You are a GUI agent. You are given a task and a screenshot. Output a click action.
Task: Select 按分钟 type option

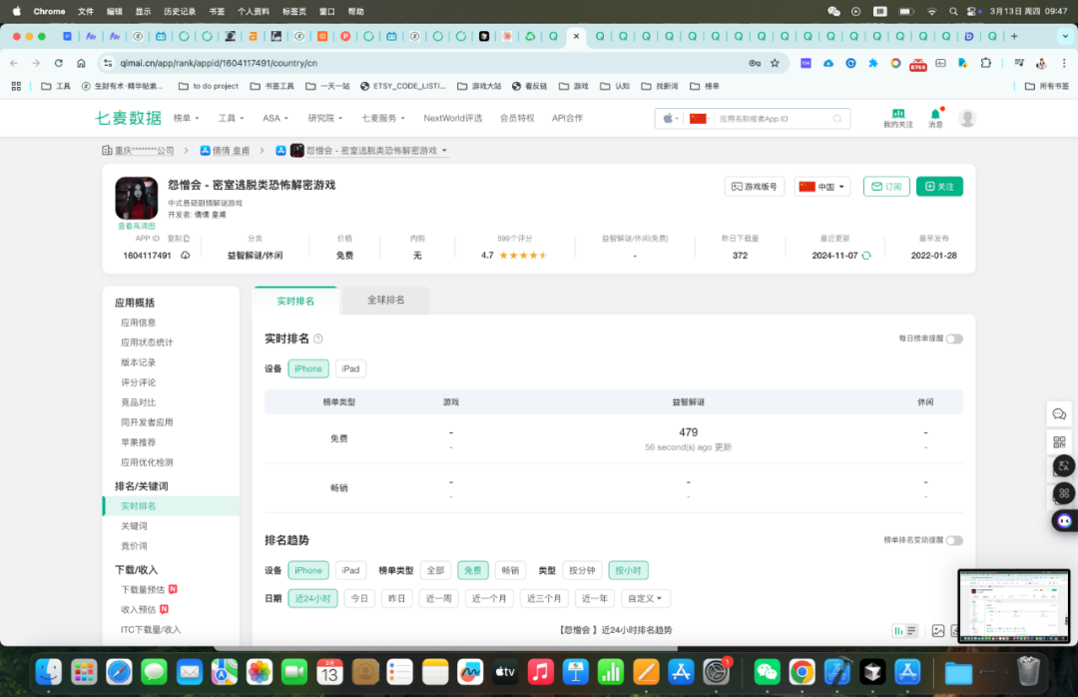[582, 570]
